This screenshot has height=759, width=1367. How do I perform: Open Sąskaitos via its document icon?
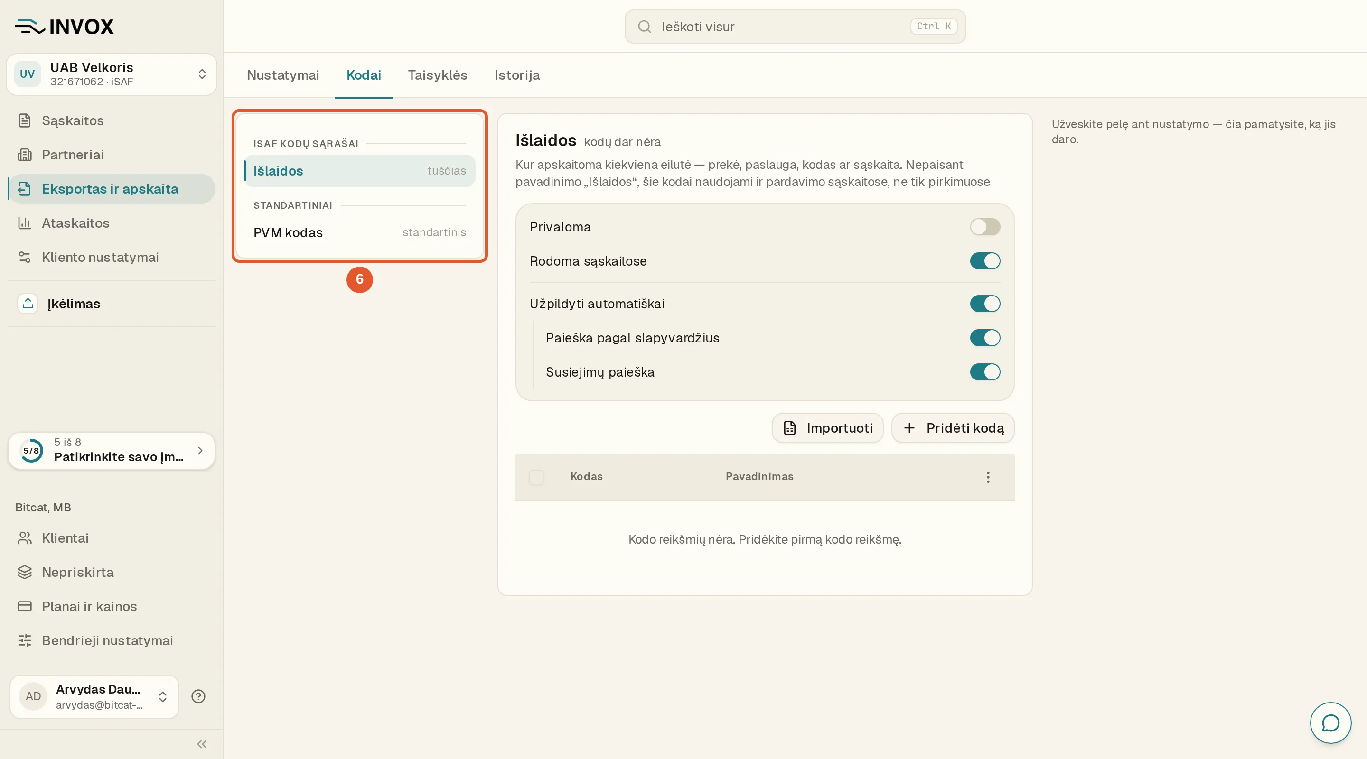(24, 120)
